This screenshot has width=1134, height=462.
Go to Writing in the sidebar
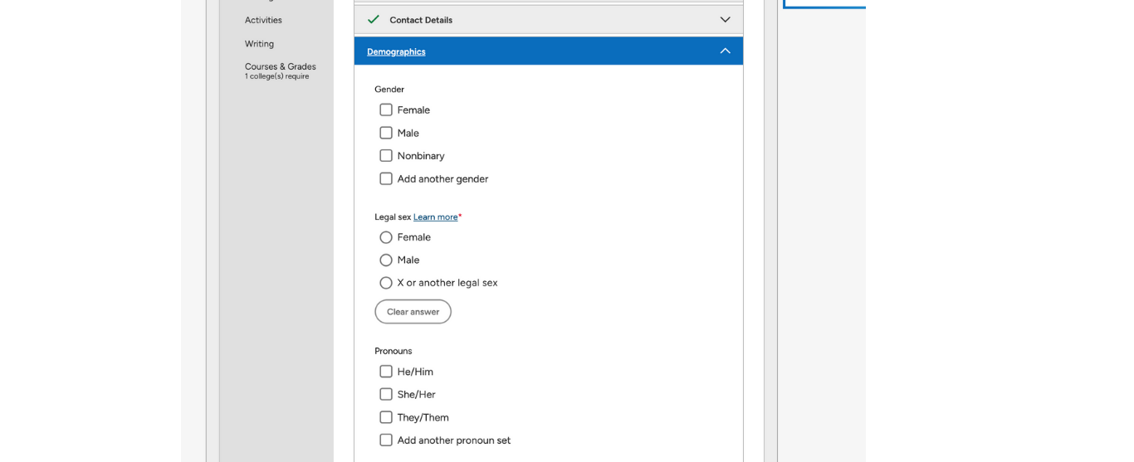[259, 44]
